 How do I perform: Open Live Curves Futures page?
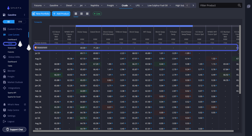[11, 52]
